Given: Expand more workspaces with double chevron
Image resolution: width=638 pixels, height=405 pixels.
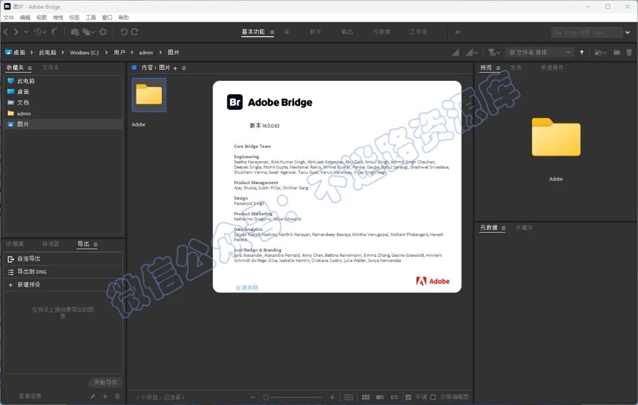Looking at the screenshot, I should [457, 32].
